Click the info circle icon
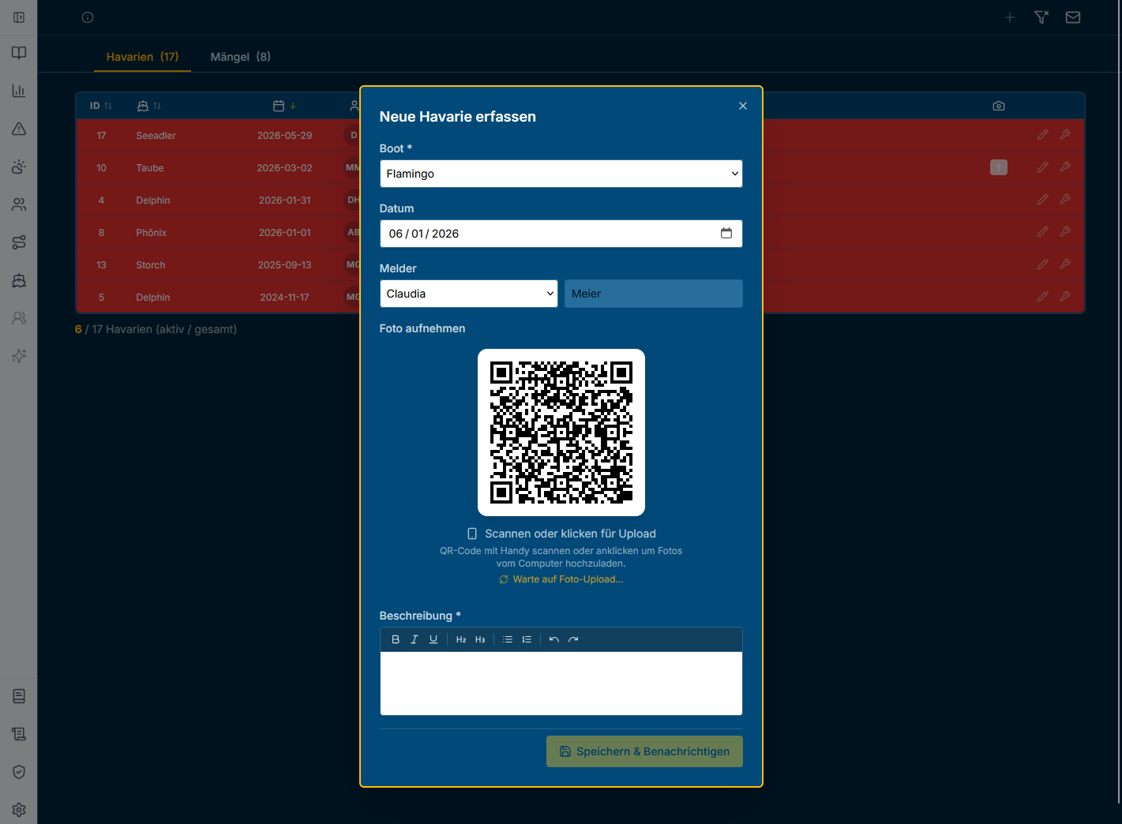 pos(88,17)
